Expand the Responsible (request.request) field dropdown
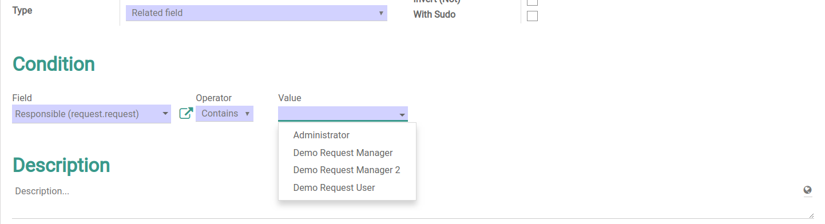Screen dimensions: 825x224 tap(92, 114)
